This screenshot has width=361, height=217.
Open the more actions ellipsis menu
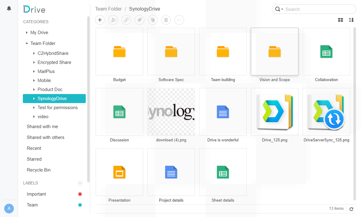pos(179,20)
